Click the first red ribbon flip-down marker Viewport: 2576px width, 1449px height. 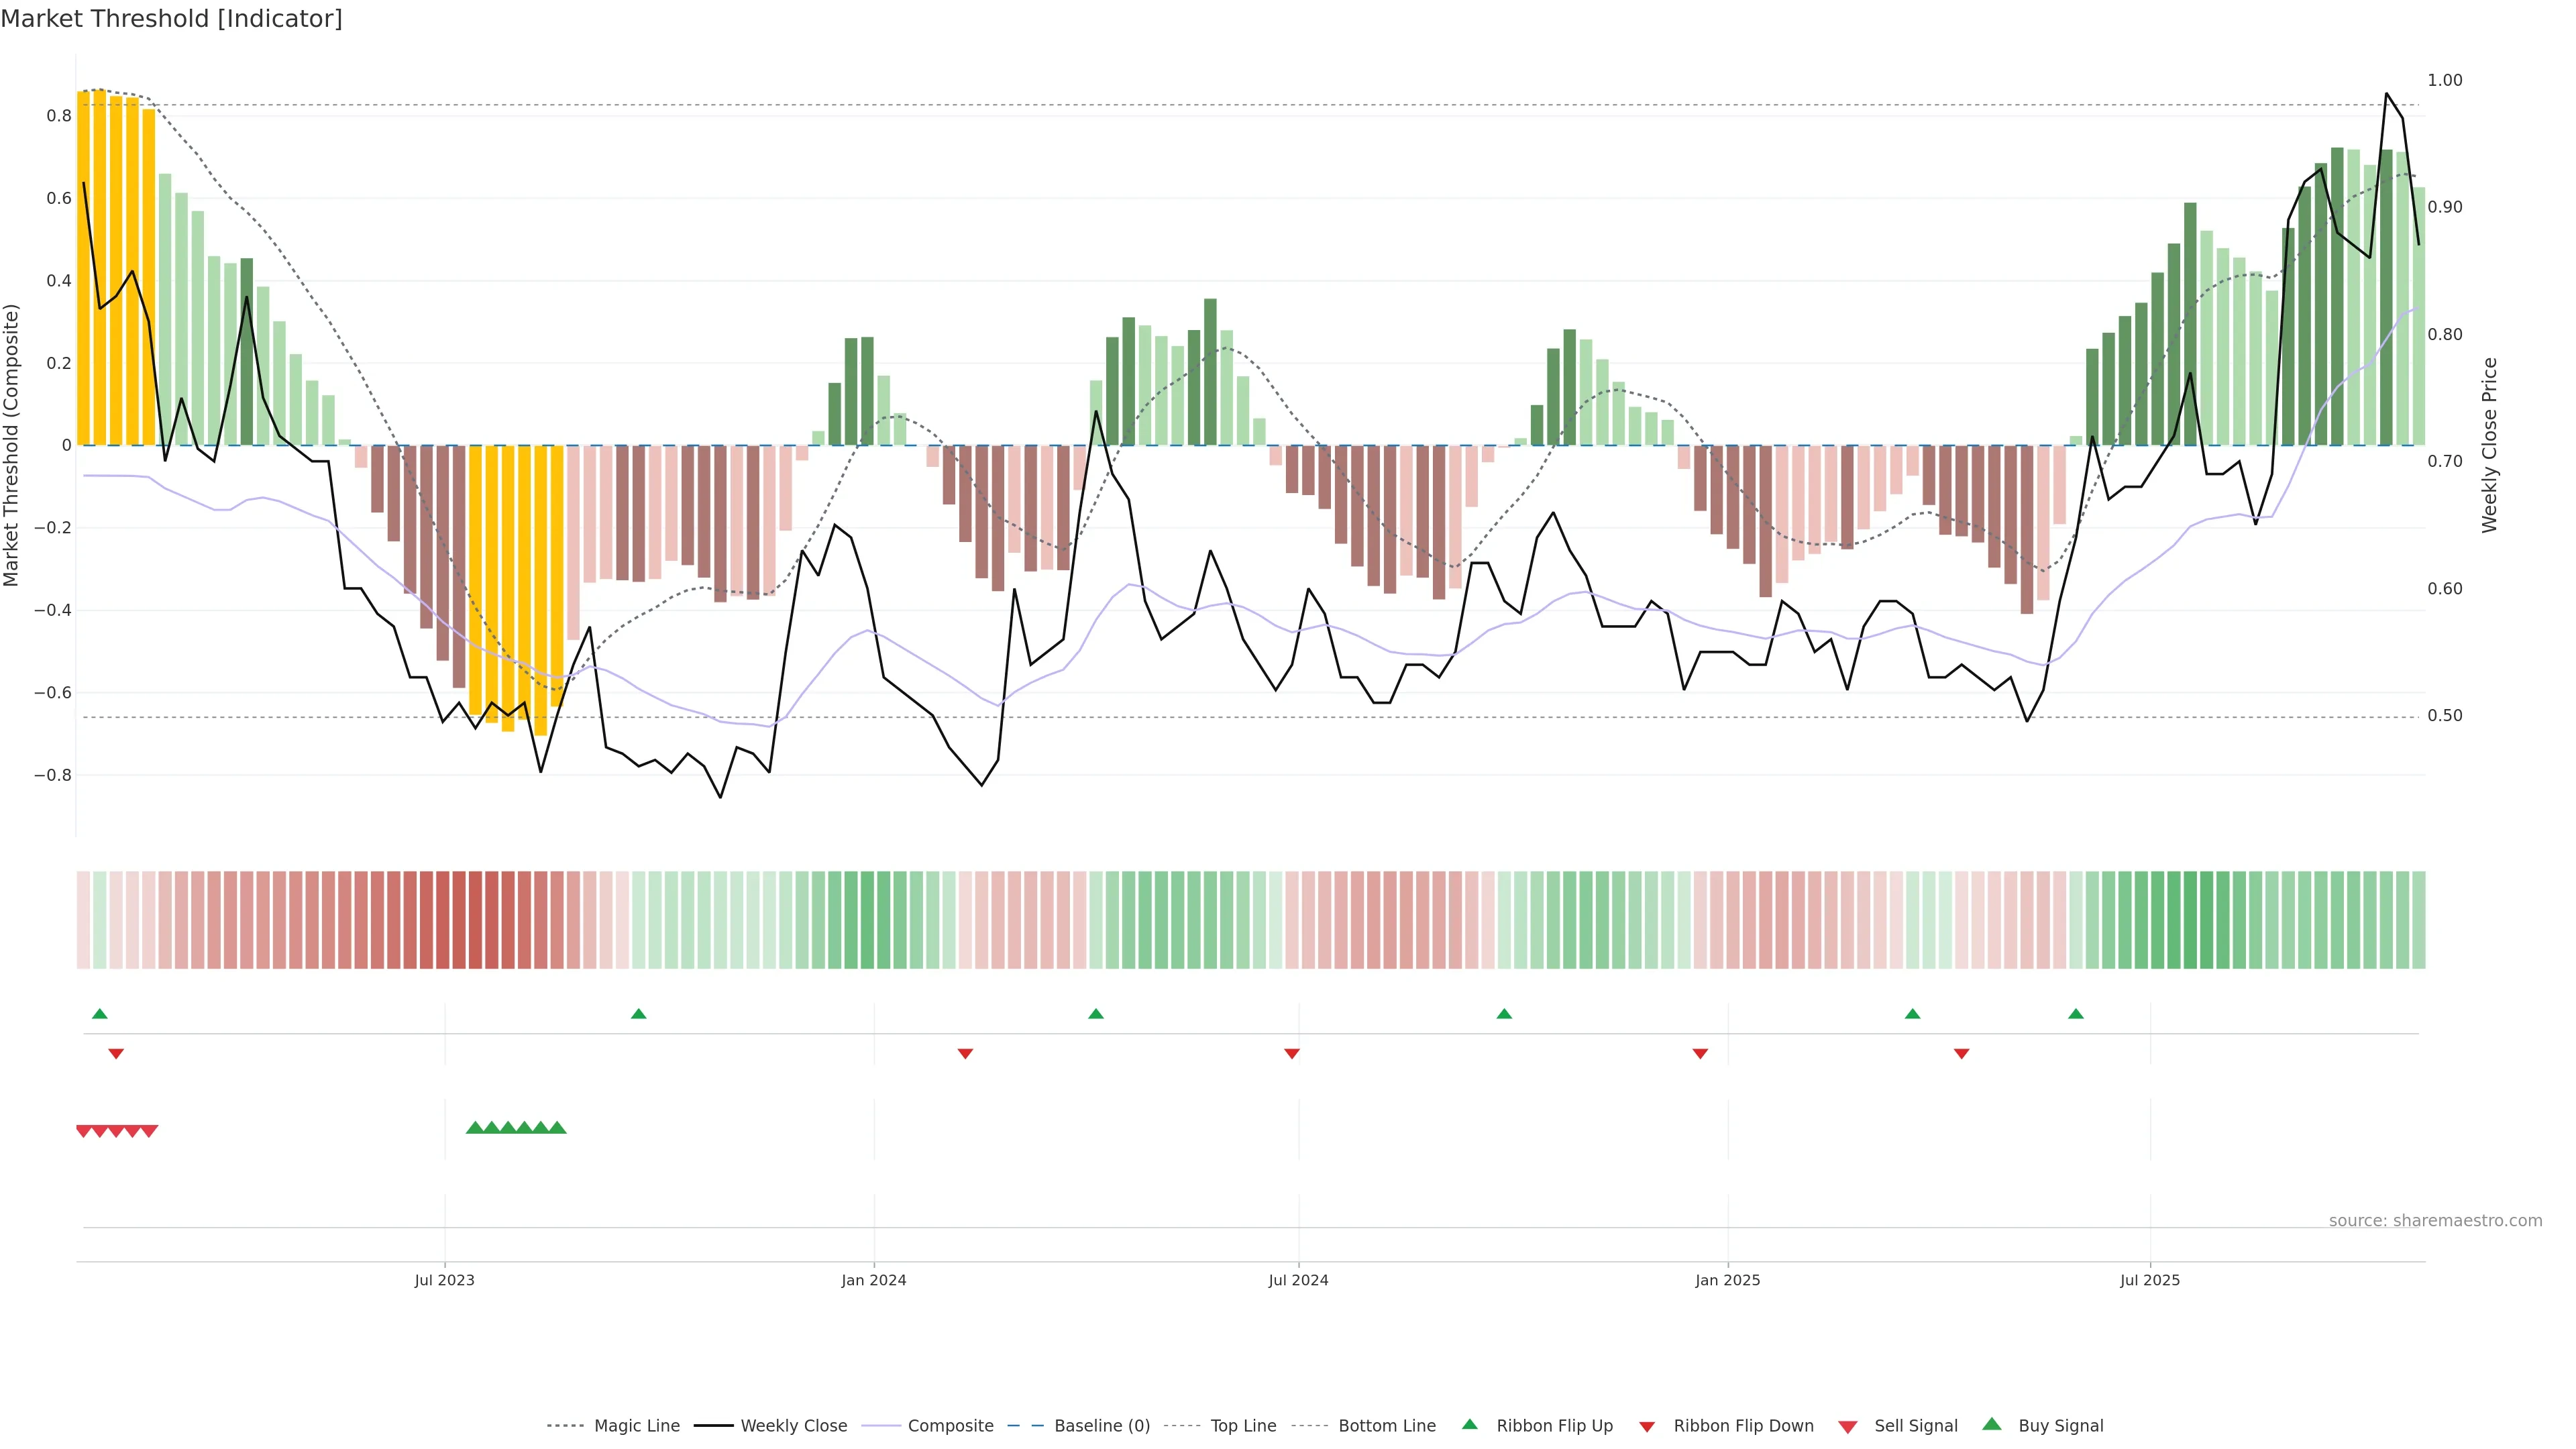tap(116, 1054)
